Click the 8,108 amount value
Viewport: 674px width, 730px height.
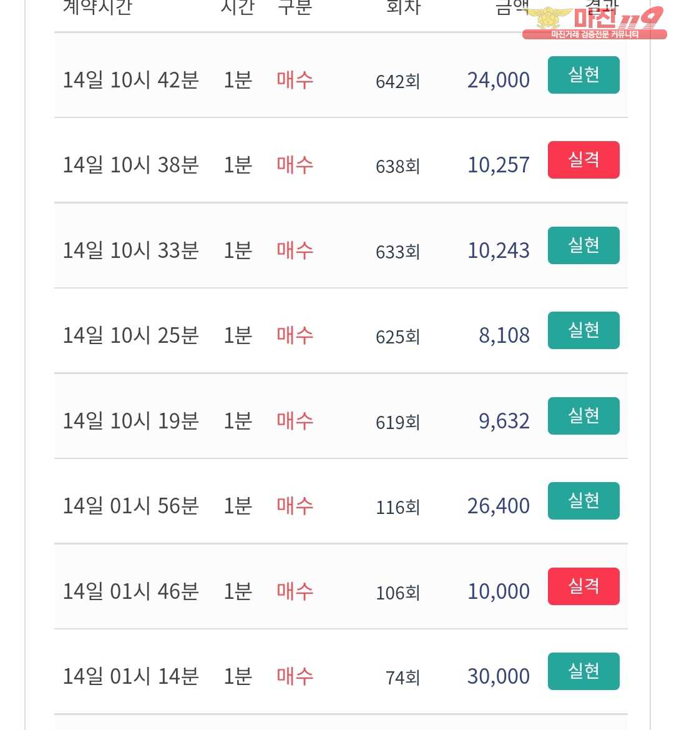(504, 336)
